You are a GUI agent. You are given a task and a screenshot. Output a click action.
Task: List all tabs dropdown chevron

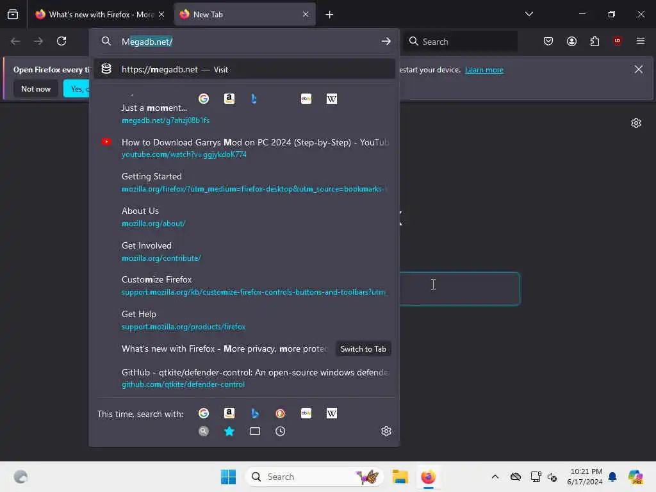coord(529,14)
